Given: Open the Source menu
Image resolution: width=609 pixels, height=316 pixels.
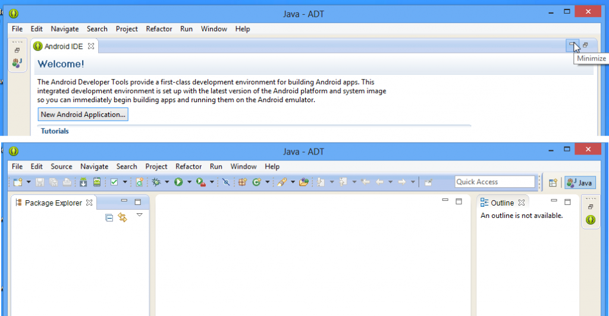Looking at the screenshot, I should coord(61,166).
